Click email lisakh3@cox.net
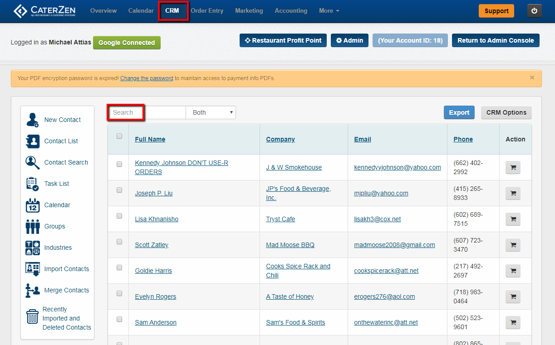 (378, 219)
